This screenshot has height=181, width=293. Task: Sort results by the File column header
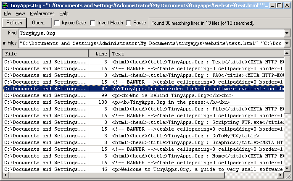click(x=45, y=54)
